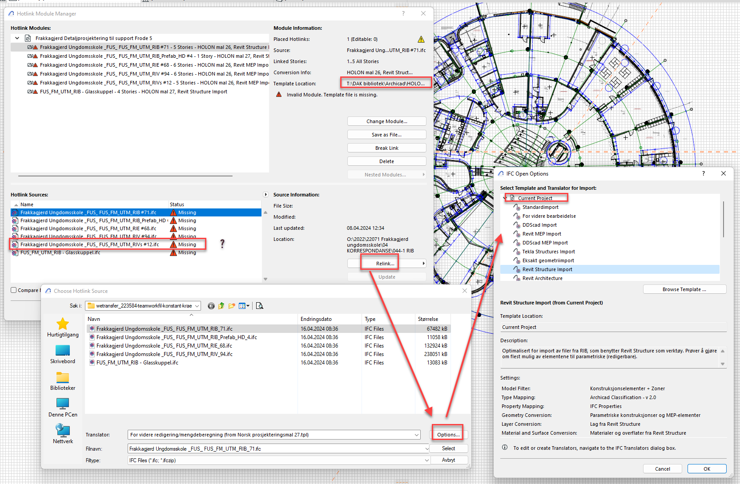Collapse the Frakkagjerd Detaljprosjektering tree node
Viewport: 740px width, 484px height.
point(17,38)
